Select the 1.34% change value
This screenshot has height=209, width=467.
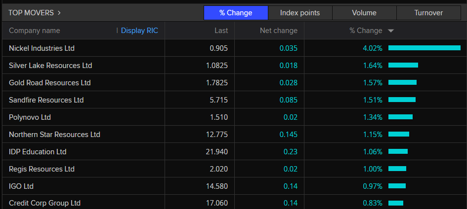tap(373, 117)
